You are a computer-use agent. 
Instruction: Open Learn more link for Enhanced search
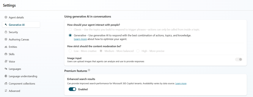point(181,84)
